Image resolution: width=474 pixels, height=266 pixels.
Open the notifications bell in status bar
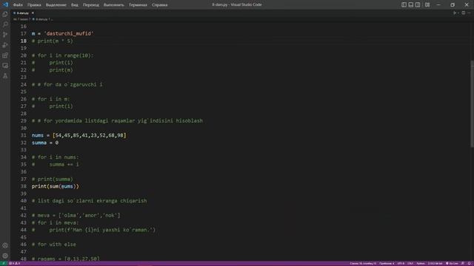click(469, 263)
